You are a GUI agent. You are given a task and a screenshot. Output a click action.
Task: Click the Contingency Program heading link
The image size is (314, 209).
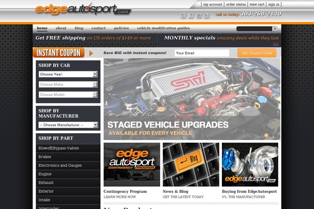[125, 191]
